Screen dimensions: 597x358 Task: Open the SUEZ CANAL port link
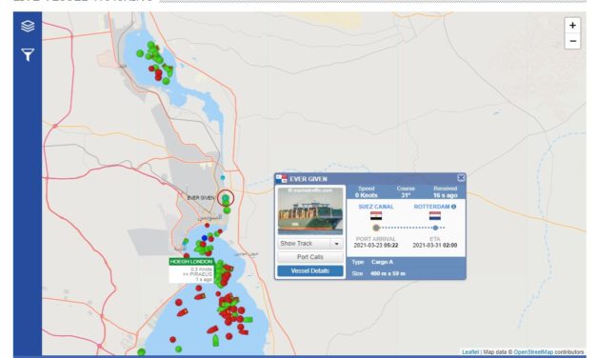coord(376,207)
